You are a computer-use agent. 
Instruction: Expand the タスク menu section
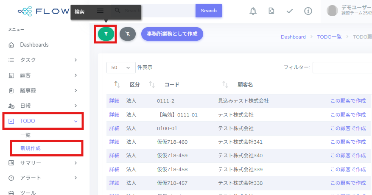click(x=42, y=60)
